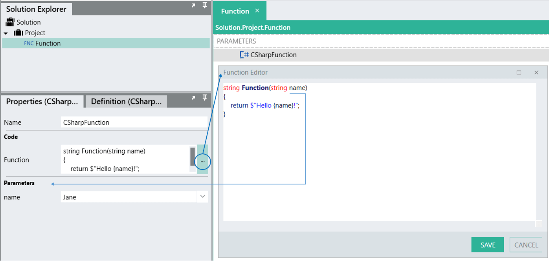The image size is (549, 261).
Task: Click the CSharpFunction C# icon
Action: click(x=244, y=55)
